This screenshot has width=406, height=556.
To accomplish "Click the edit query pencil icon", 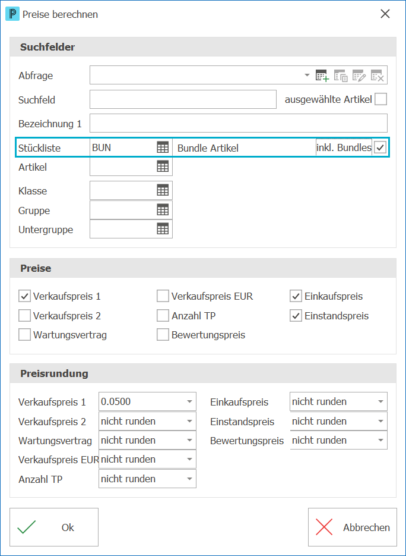I will [x=359, y=76].
